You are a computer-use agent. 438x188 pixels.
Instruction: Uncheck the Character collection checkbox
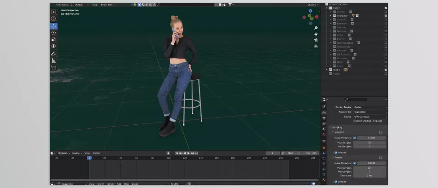[386, 16]
